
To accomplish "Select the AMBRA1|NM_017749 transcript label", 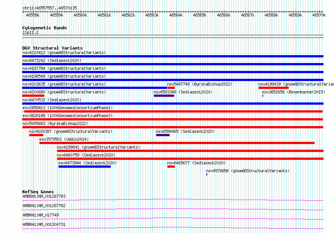I will (x=41, y=215).
